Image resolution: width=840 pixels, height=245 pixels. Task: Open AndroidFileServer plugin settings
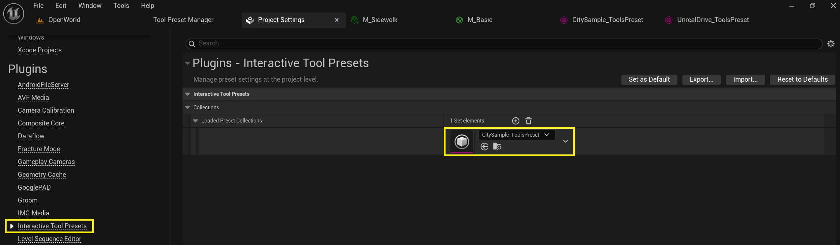[x=43, y=85]
